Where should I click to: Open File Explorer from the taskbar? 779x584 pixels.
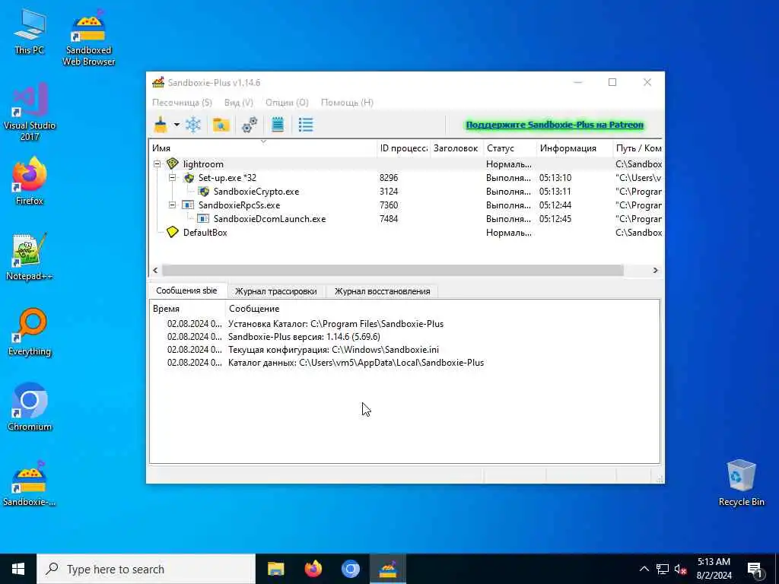click(275, 569)
